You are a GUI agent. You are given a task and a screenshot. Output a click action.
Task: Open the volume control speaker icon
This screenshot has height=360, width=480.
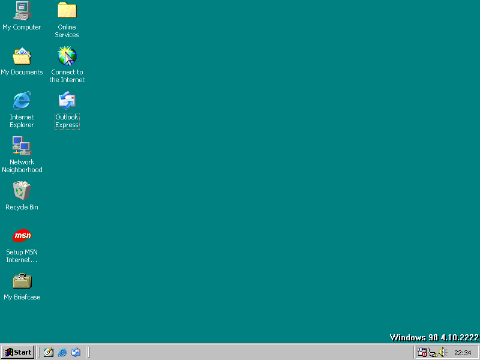pos(441,352)
